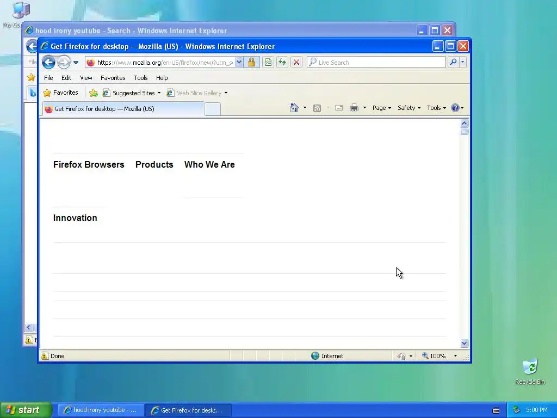Click the mozilla.org address bar URL
Image resolution: width=557 pixels, height=418 pixels.
tap(165, 63)
